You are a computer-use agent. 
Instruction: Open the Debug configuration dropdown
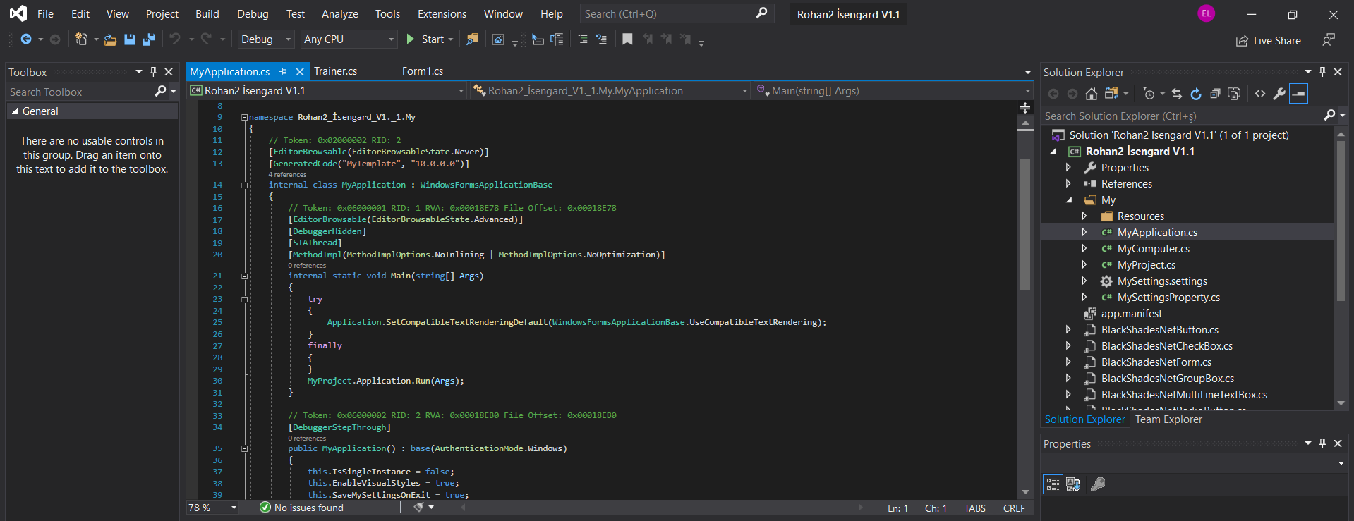click(x=265, y=39)
